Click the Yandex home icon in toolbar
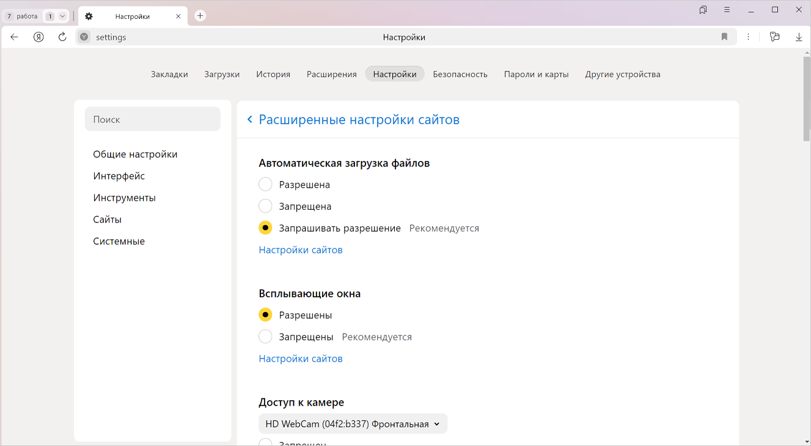The image size is (811, 446). (39, 37)
